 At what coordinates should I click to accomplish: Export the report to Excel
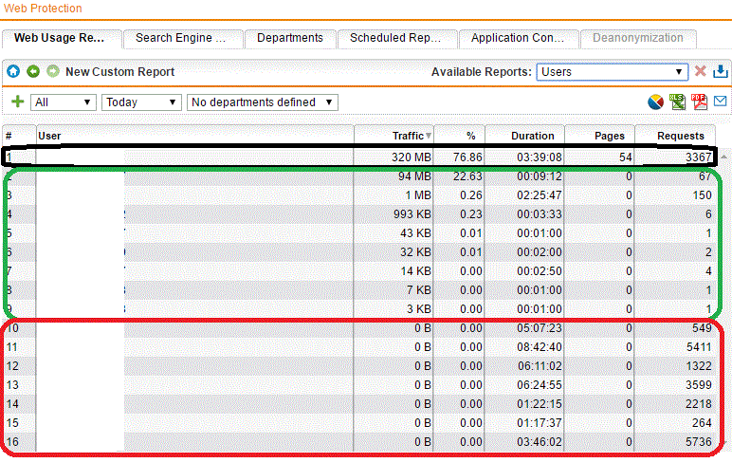[x=678, y=102]
